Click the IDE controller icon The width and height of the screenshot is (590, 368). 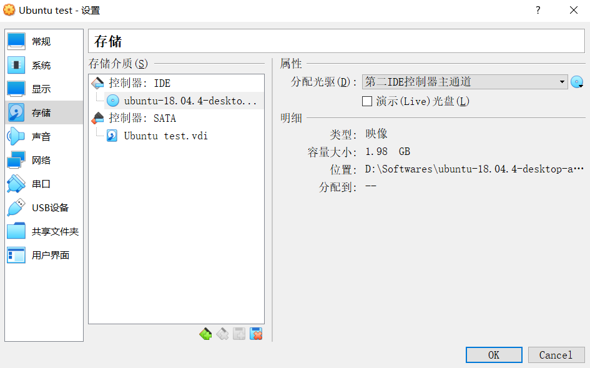pos(97,83)
